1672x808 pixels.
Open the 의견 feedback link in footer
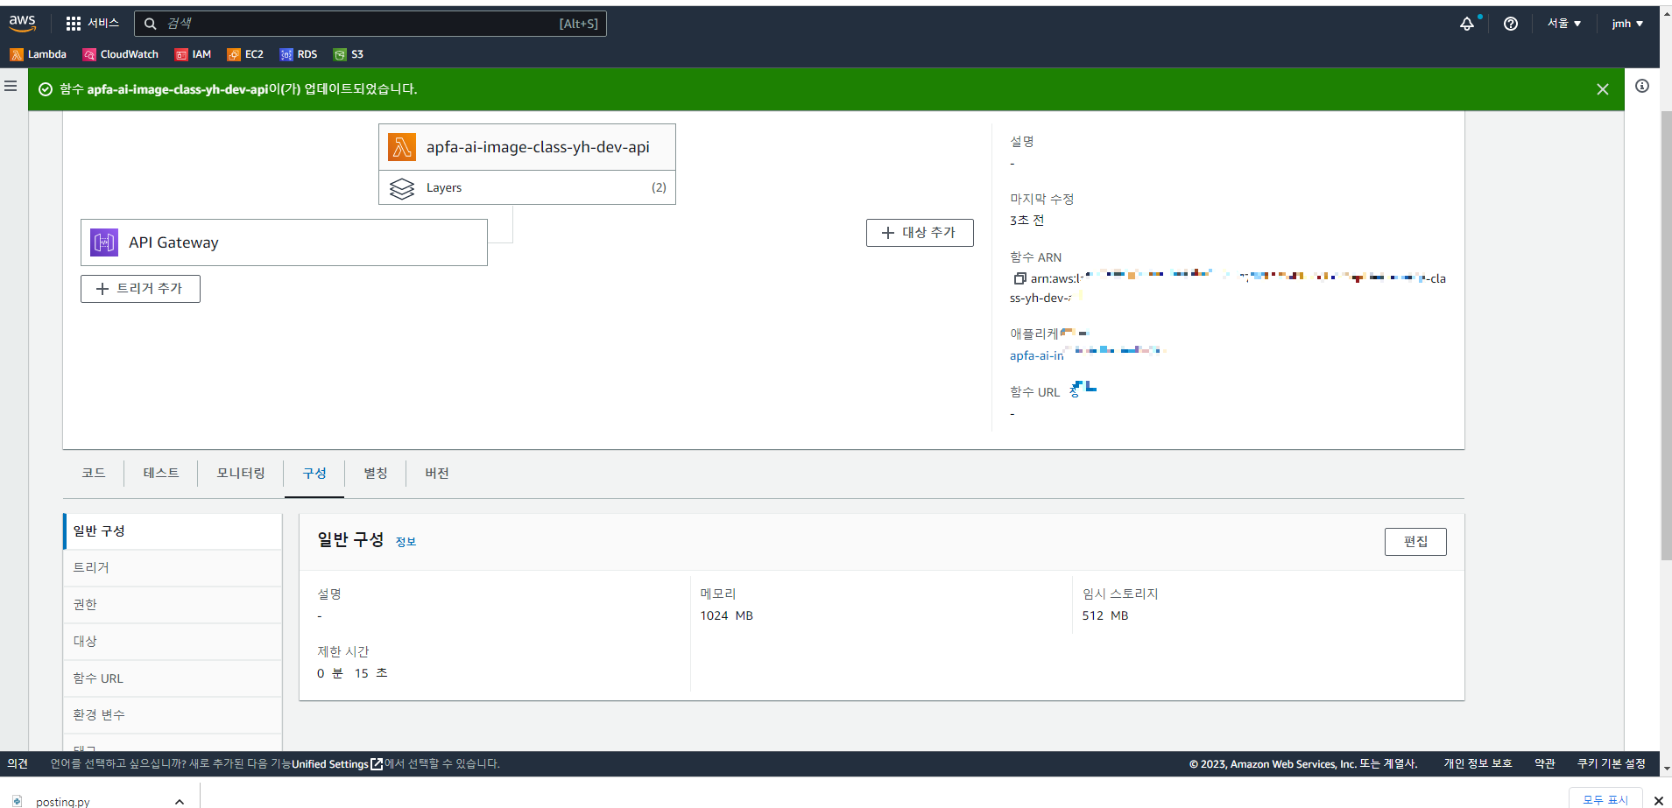[18, 764]
